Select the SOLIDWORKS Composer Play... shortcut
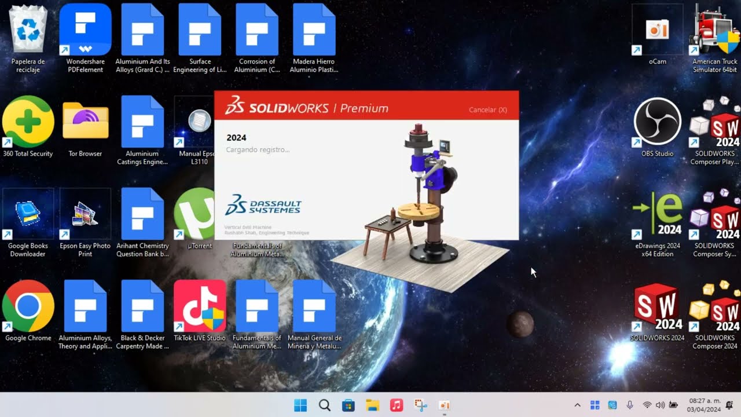 click(715, 131)
